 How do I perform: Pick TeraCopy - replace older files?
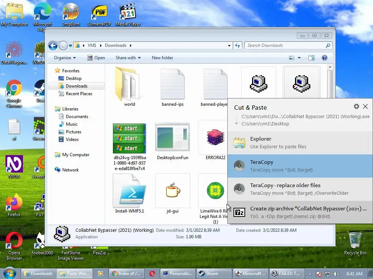300,189
